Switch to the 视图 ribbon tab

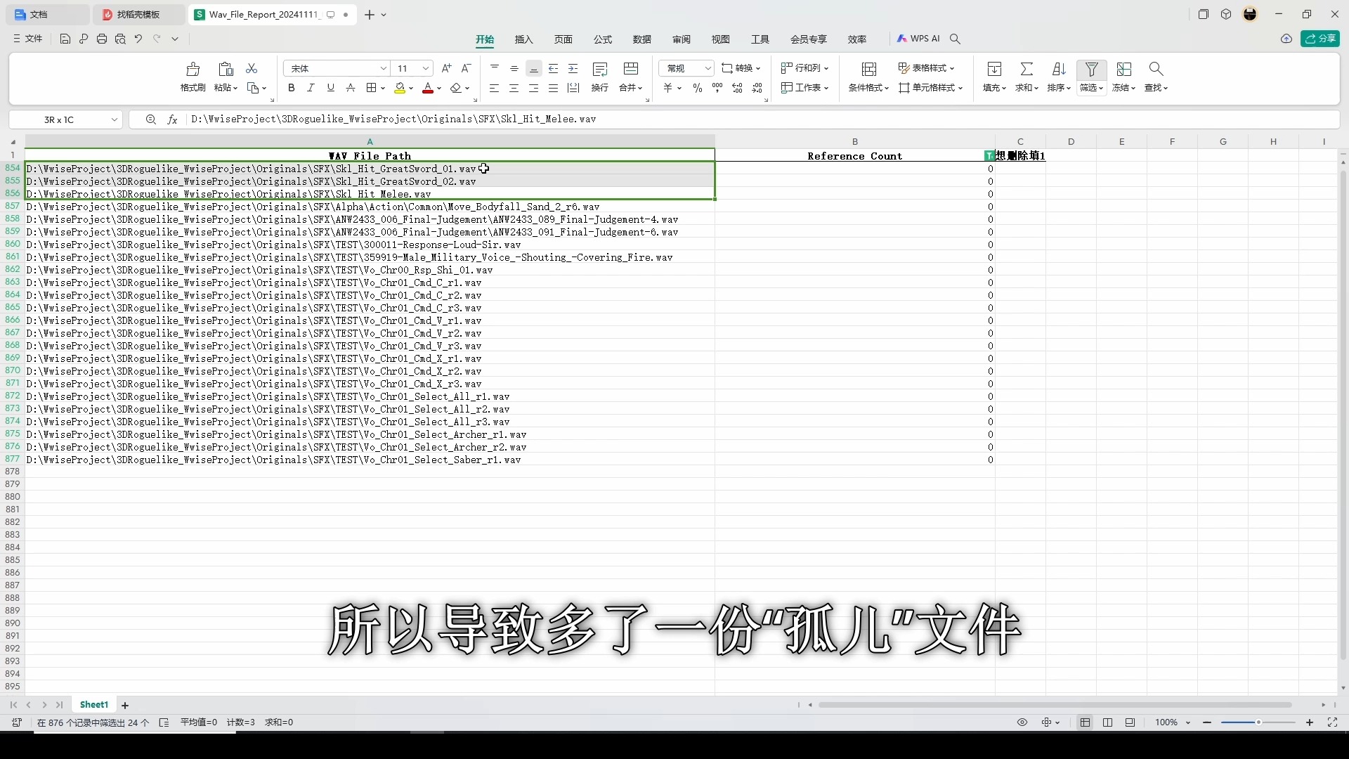click(x=721, y=39)
